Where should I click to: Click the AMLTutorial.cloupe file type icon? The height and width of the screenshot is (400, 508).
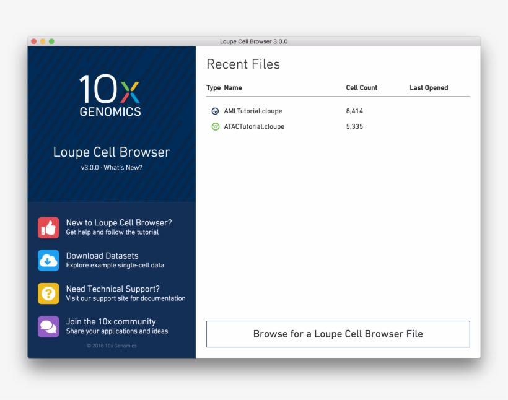[x=215, y=111]
